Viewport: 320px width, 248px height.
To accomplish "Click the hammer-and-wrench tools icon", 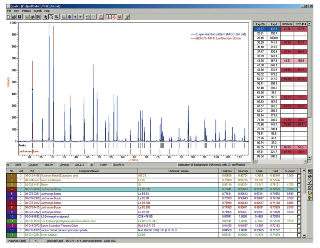I will pos(310,176).
